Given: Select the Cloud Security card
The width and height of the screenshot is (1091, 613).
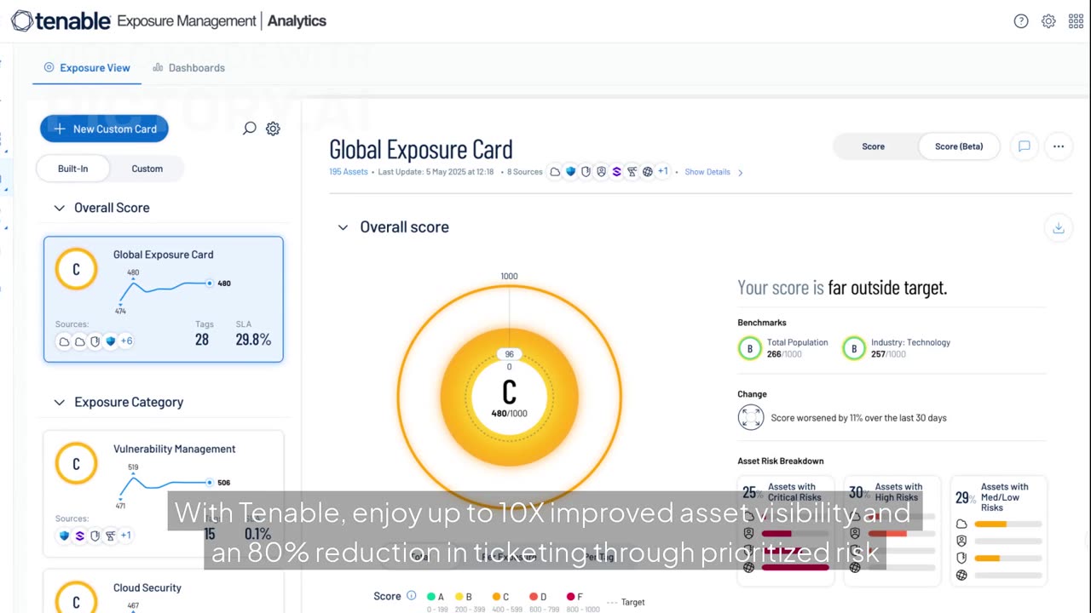Looking at the screenshot, I should tap(164, 593).
